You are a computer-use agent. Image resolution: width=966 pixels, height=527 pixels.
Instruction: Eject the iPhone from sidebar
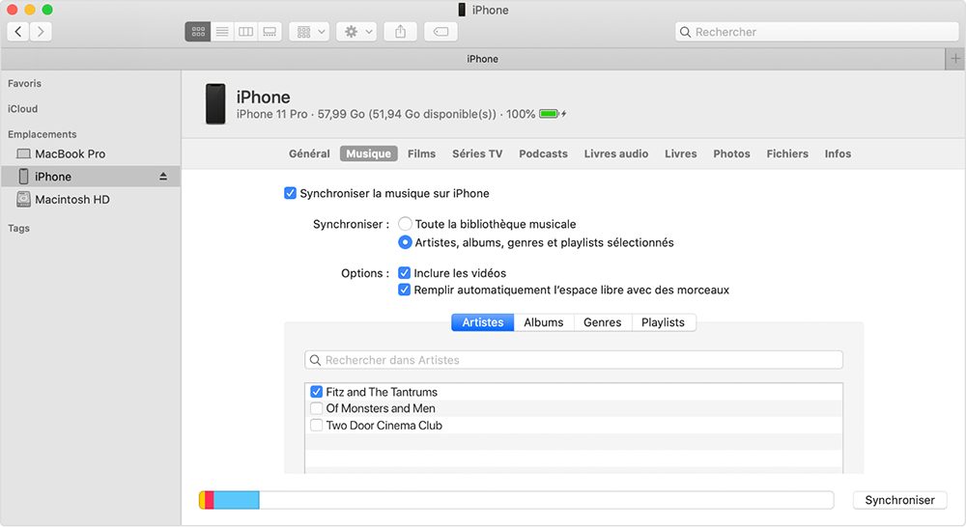pyautogui.click(x=163, y=177)
